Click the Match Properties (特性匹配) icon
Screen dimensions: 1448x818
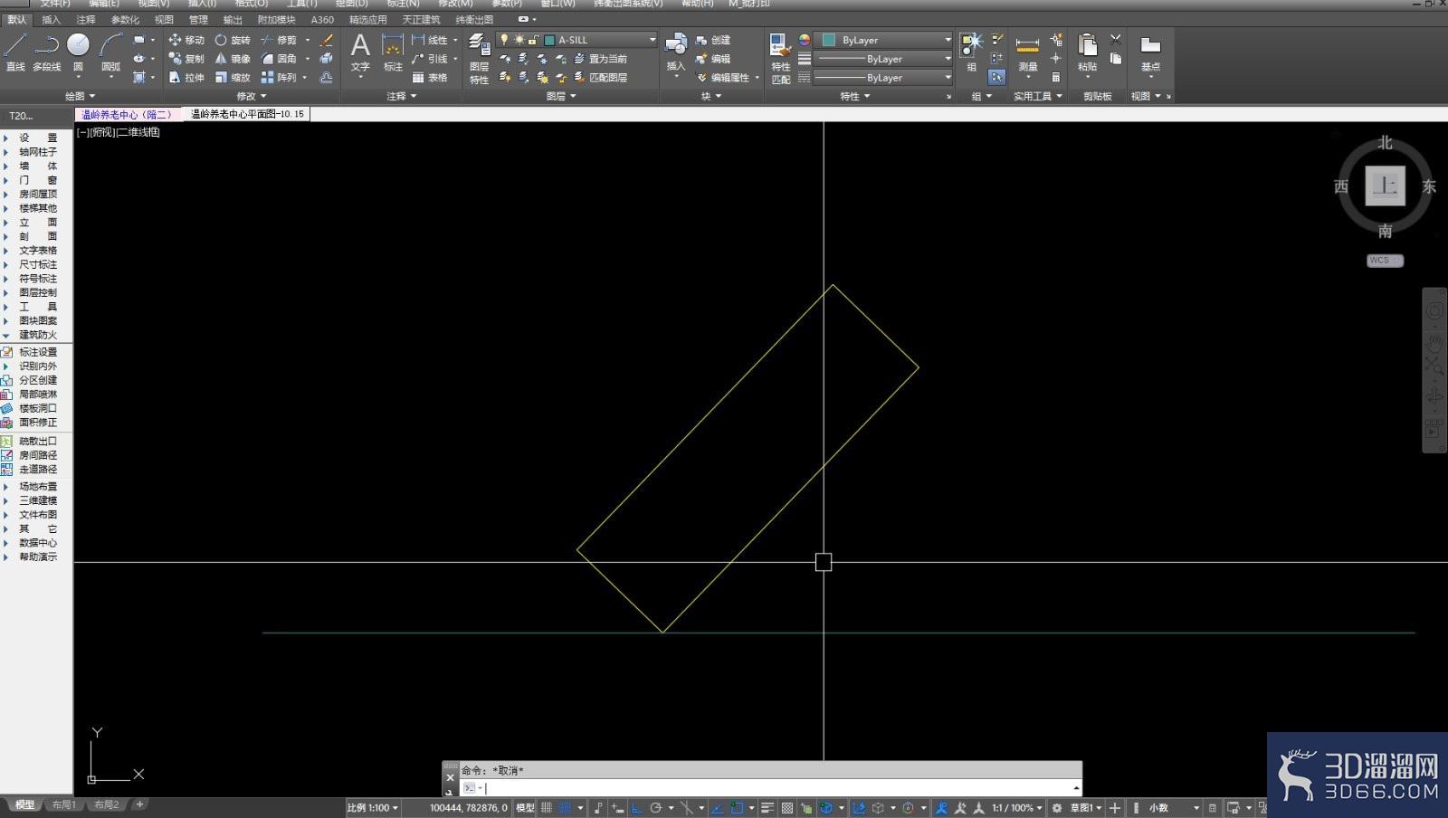coord(780,59)
